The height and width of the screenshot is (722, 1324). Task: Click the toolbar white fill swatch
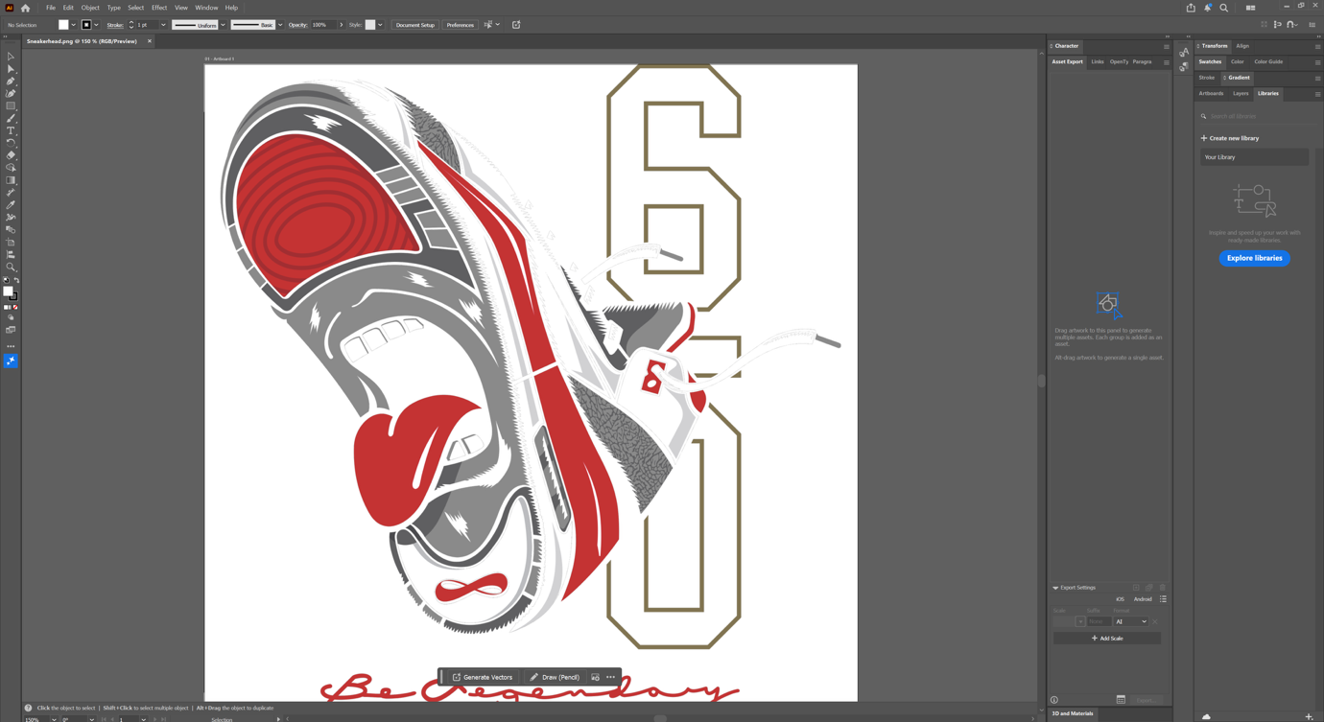point(8,291)
